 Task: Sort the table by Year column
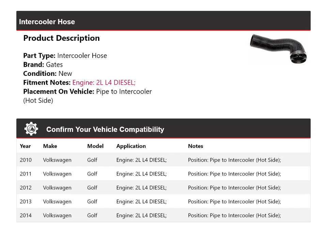coord(25,146)
